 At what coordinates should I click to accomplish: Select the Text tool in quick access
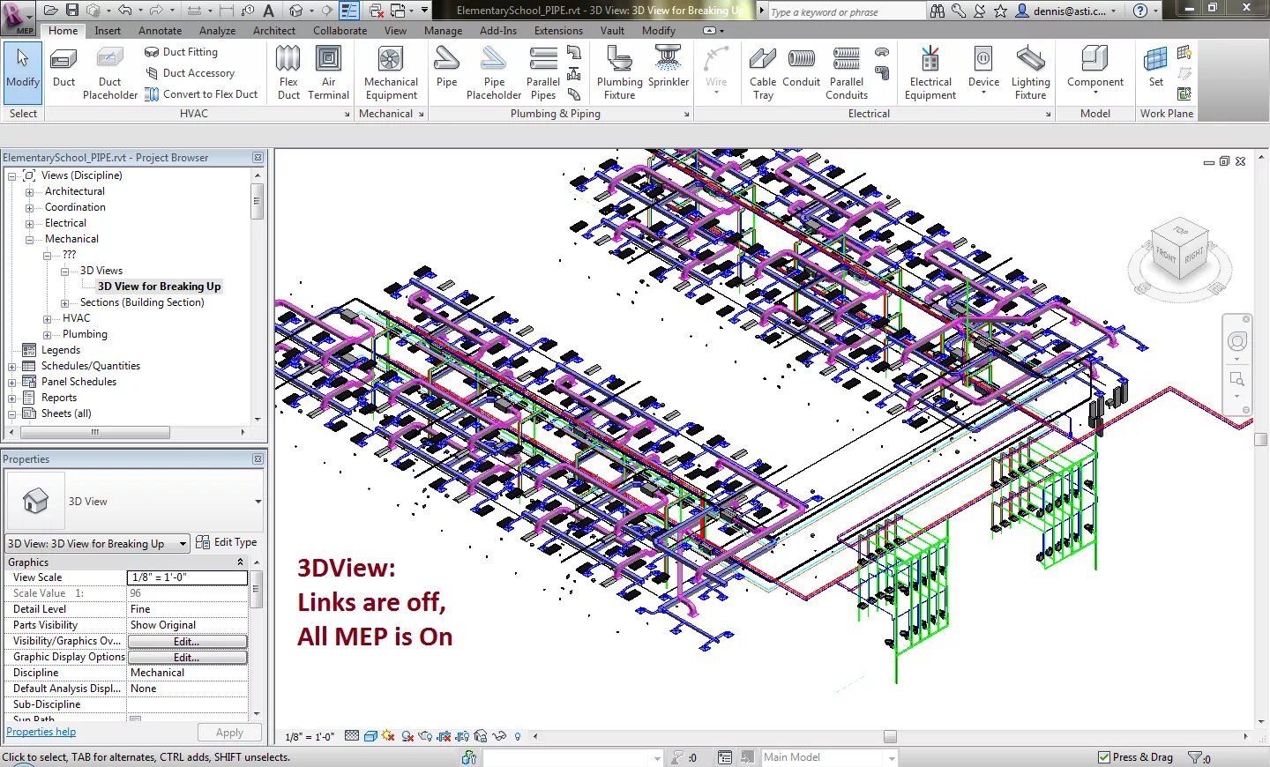coord(269,11)
